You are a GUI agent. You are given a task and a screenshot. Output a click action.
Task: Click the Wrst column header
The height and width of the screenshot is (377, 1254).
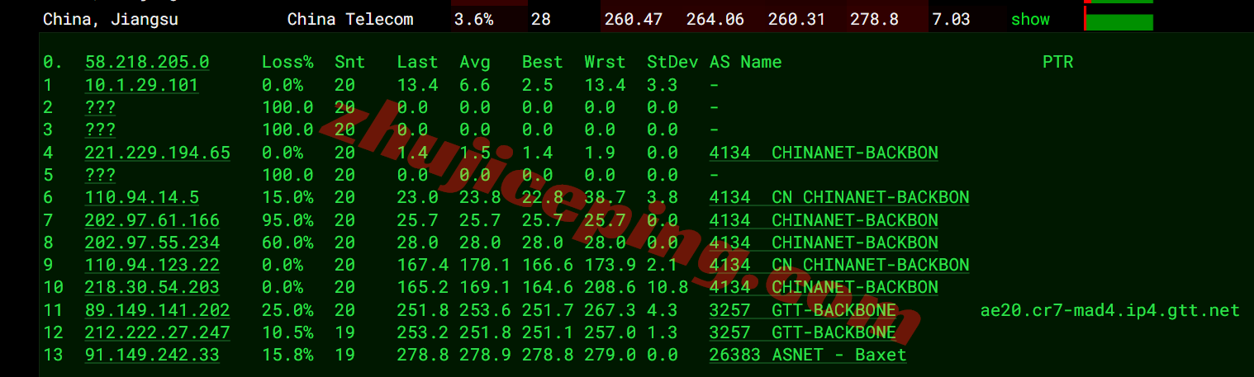point(605,62)
